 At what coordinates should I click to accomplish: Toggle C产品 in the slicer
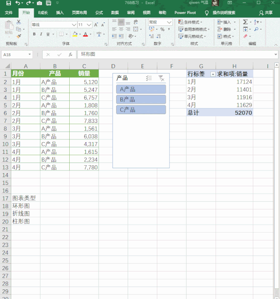click(x=141, y=110)
